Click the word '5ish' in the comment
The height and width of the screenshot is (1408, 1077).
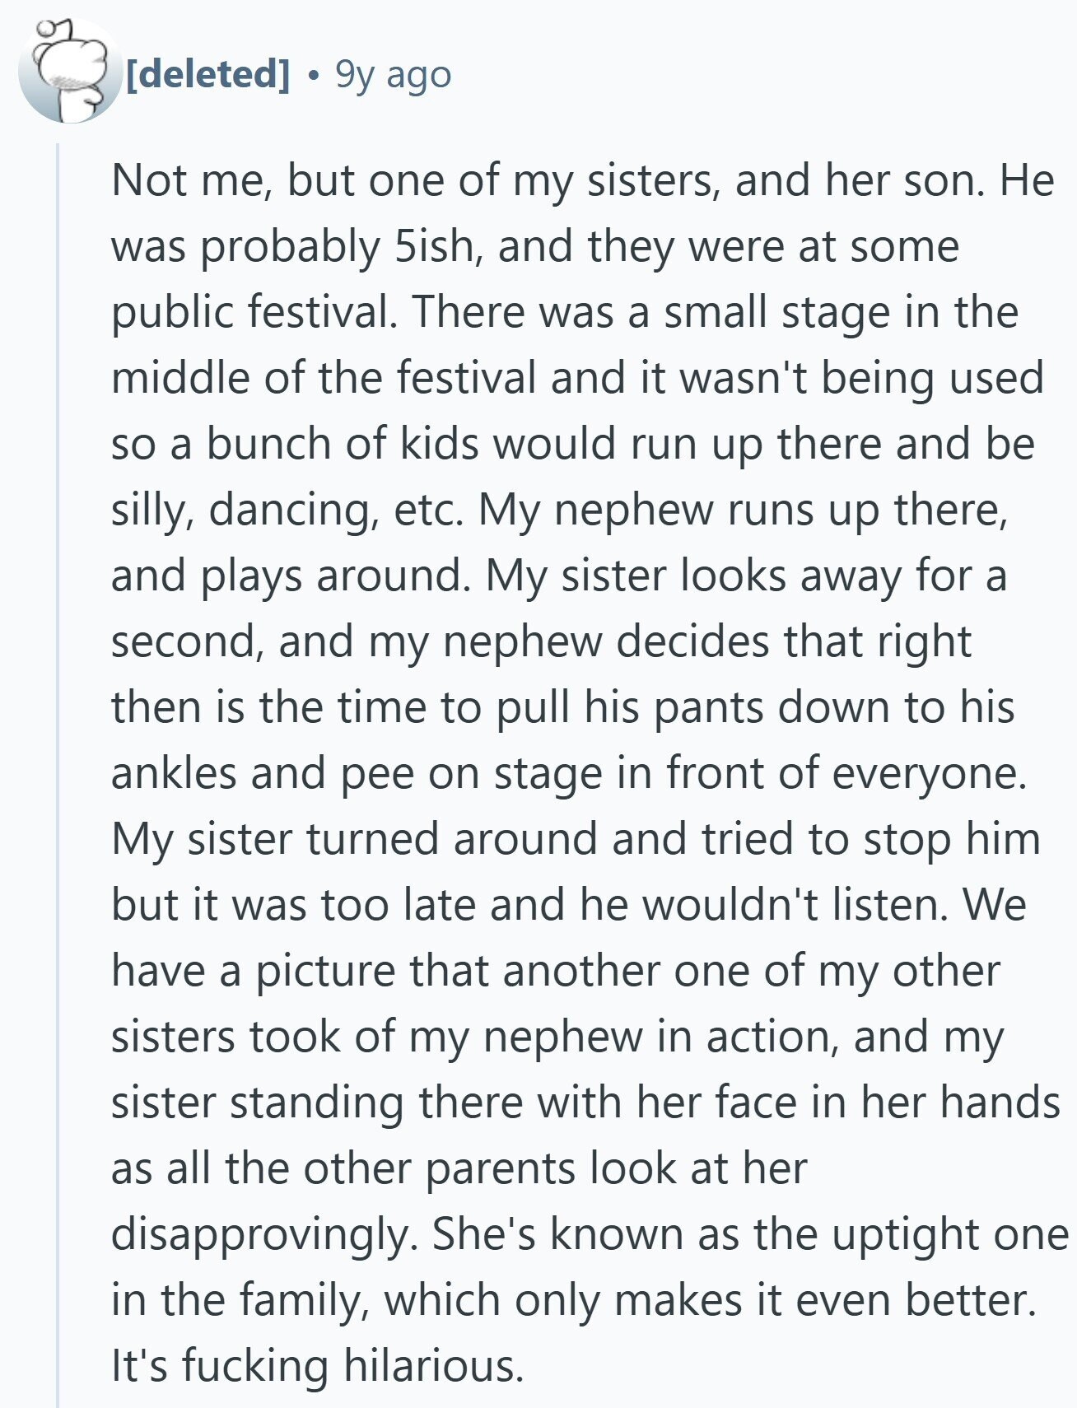(436, 245)
